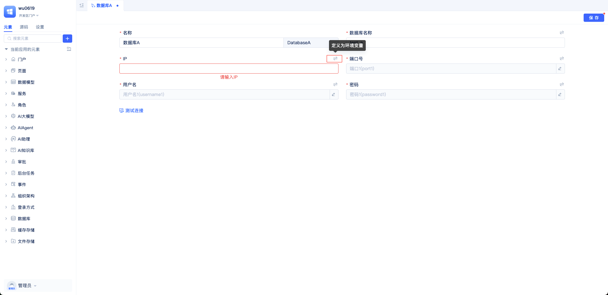The height and width of the screenshot is (295, 608).
Task: Click the 密码1(password1) input field
Action: [x=451, y=94]
